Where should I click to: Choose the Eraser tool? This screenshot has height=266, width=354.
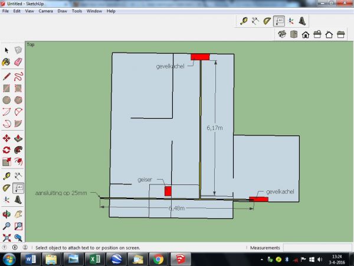tap(18, 62)
